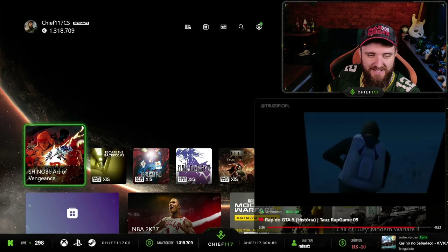The image size is (448, 252).
Task: Click the CHIEF117 nameplate under the webcam
Action: pyautogui.click(x=364, y=92)
